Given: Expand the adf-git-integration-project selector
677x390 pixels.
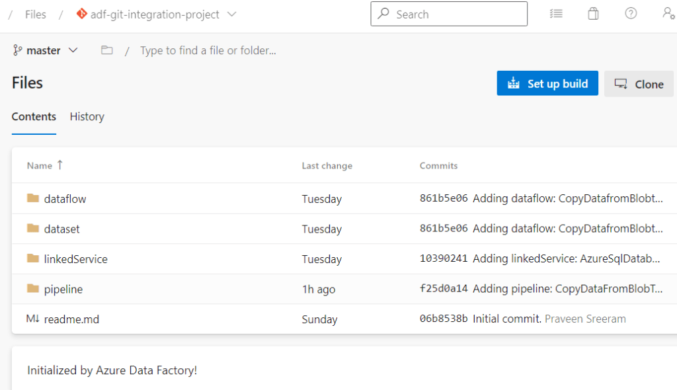Looking at the screenshot, I should (x=231, y=13).
